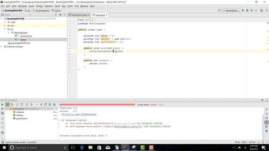Click the red test progress bar
The image size is (269, 151).
click(x=97, y=104)
